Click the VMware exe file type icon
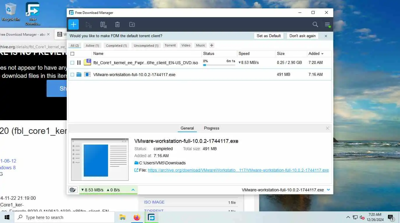 click(87, 75)
